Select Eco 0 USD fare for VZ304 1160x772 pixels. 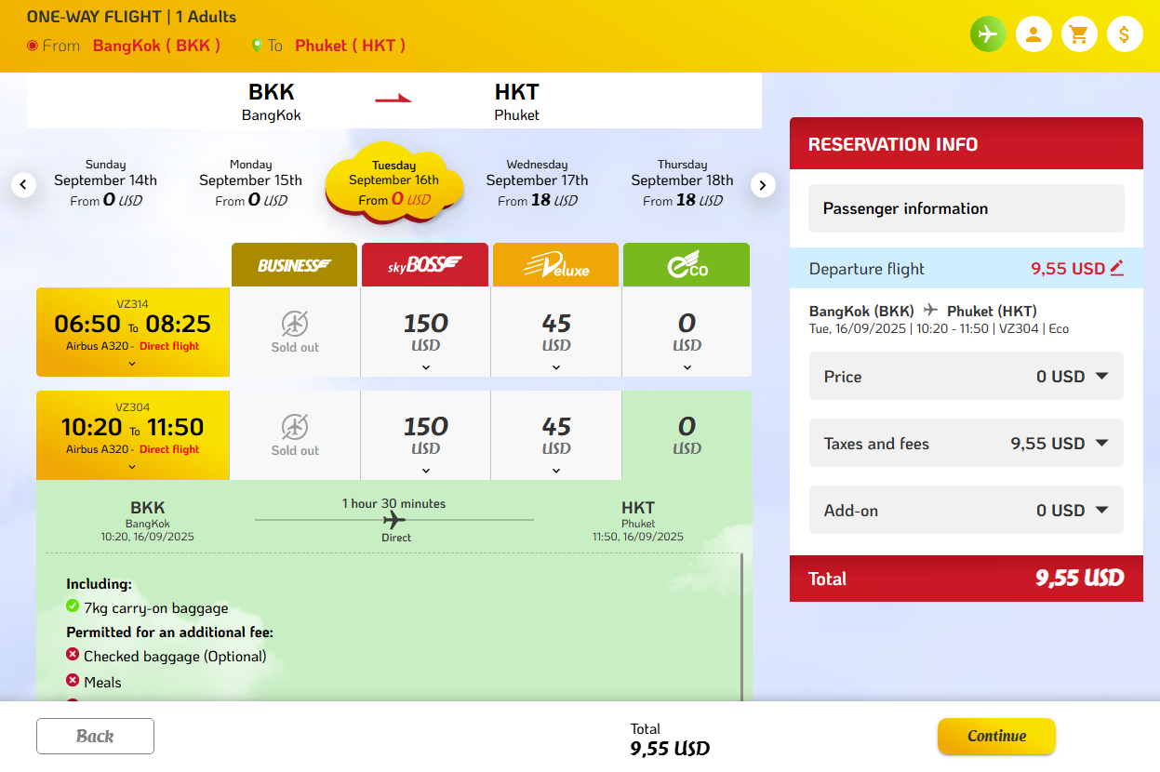tap(687, 435)
